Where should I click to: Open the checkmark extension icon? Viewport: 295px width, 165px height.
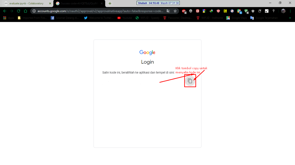click(267, 11)
